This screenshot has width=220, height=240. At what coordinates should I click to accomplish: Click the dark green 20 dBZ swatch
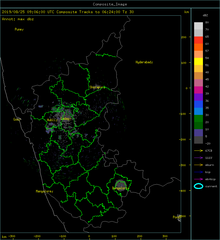point(198,125)
